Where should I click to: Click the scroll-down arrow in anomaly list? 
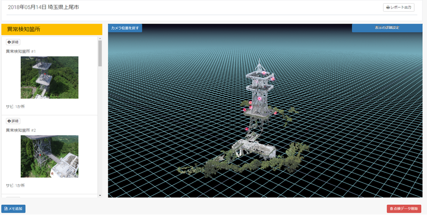(100, 195)
